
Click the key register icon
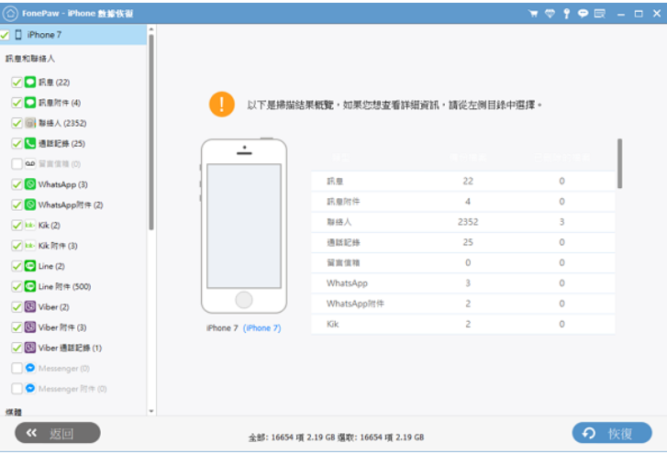coord(567,14)
